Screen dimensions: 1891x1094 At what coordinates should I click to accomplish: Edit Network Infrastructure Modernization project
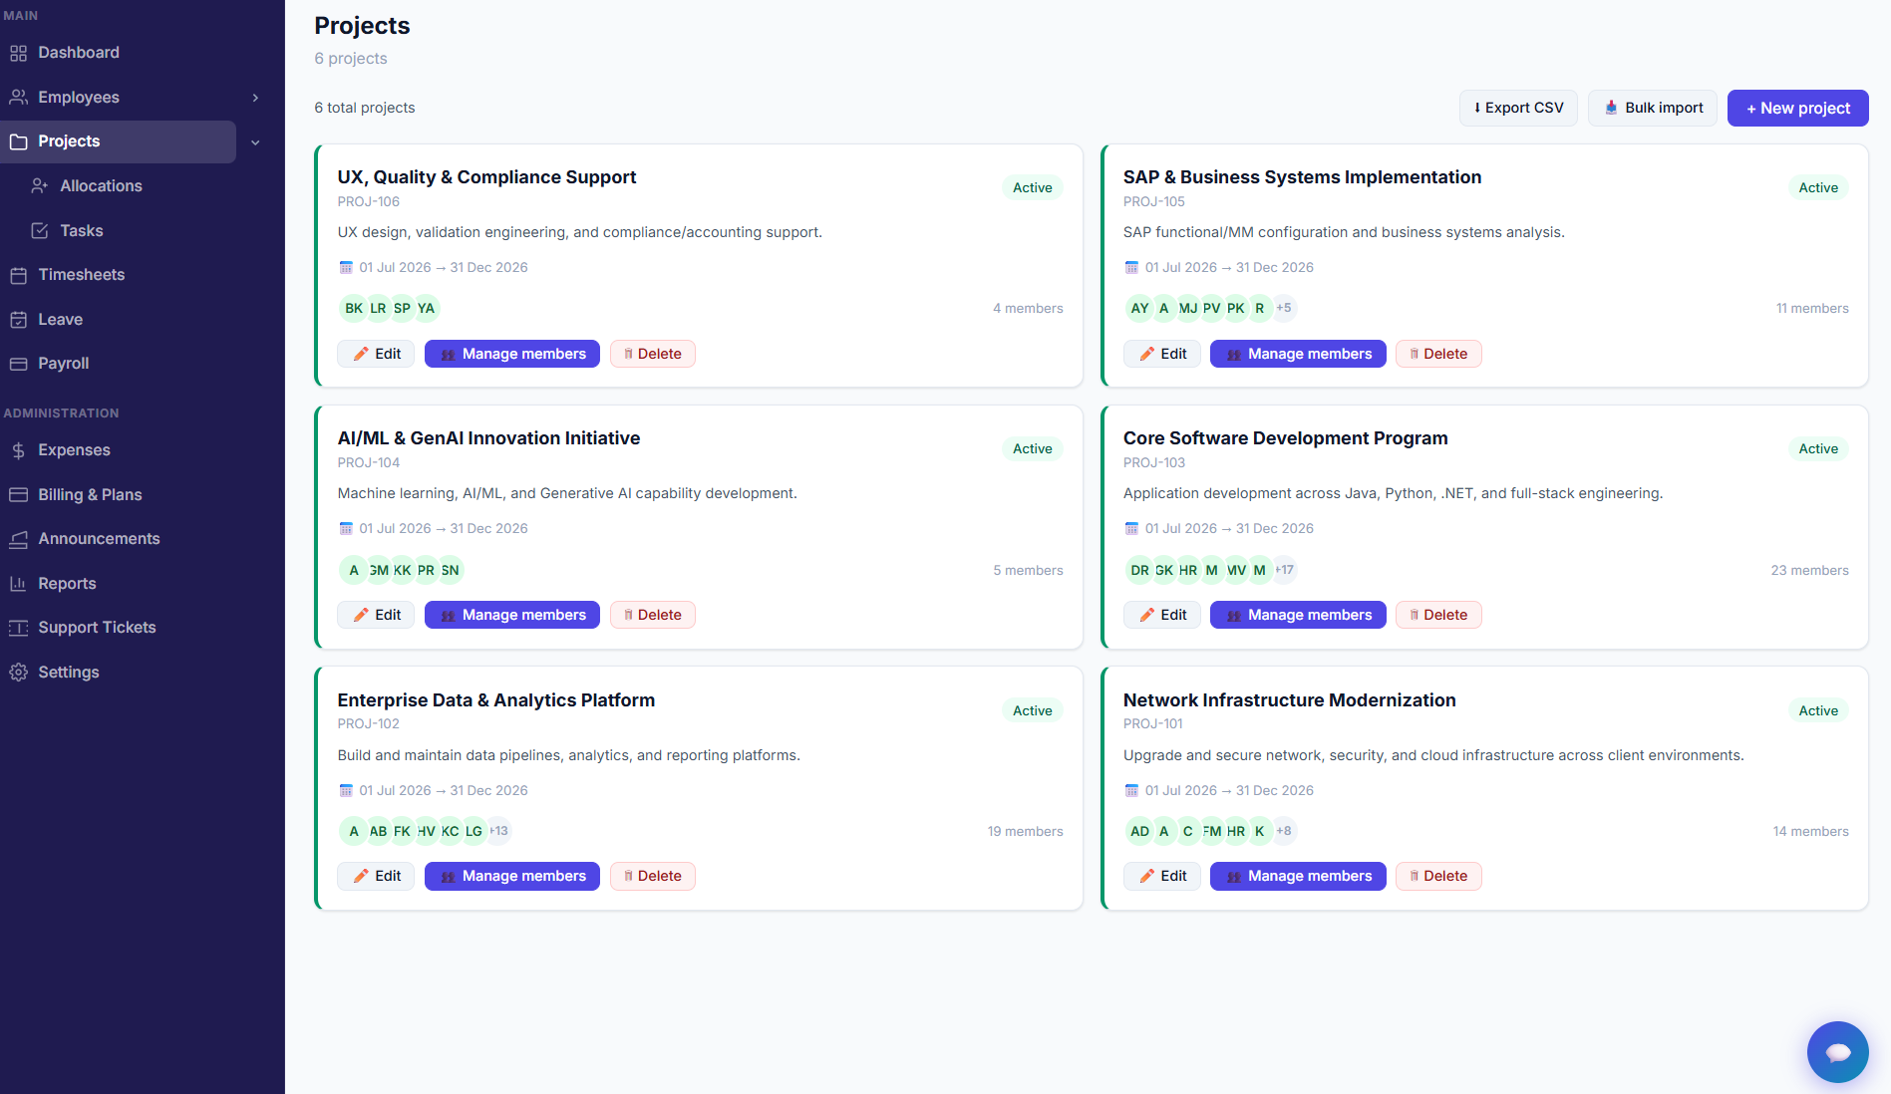point(1162,876)
